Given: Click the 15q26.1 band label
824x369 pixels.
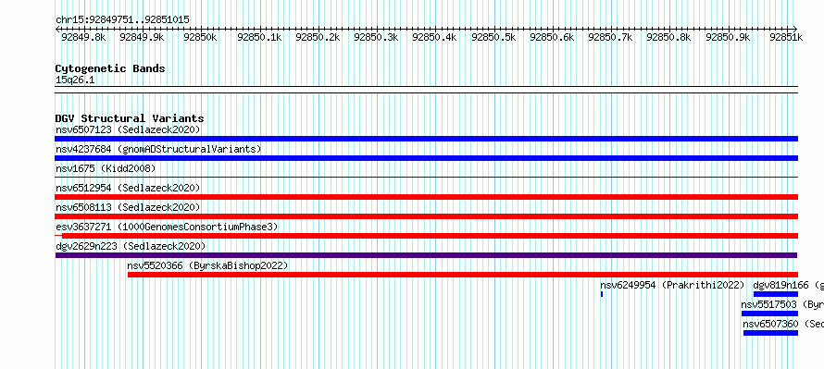Looking at the screenshot, I should tap(75, 80).
